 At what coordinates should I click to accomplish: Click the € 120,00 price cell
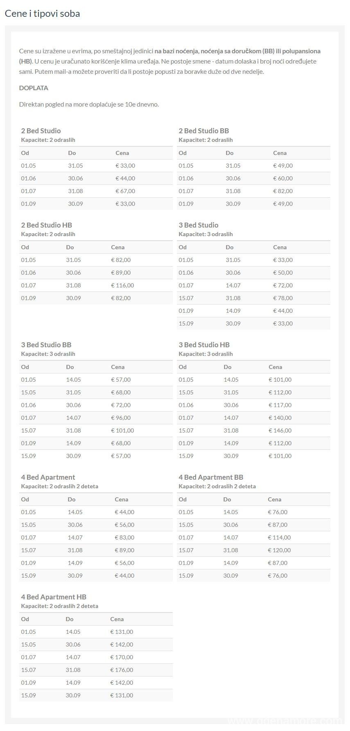coord(279,550)
